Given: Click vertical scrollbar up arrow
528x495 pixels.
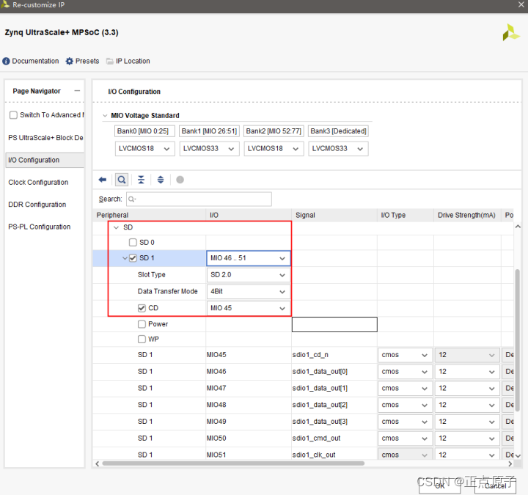Looking at the screenshot, I should (518, 227).
